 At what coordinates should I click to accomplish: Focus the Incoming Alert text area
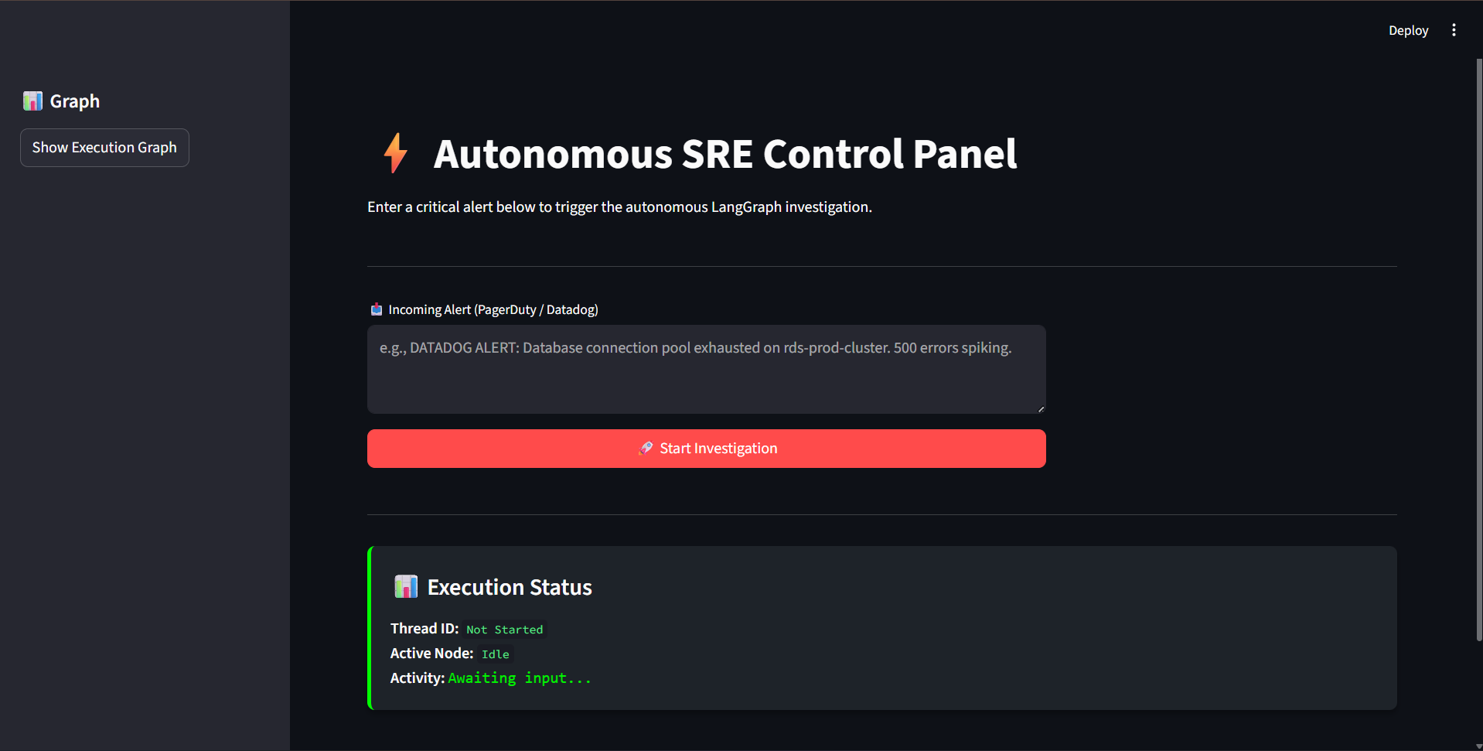tap(706, 370)
